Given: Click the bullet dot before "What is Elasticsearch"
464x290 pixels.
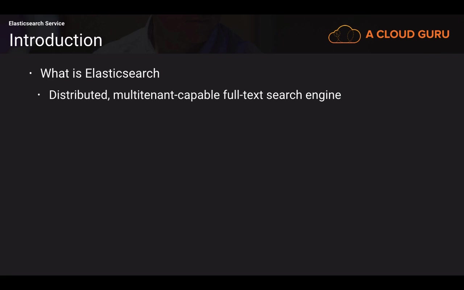Looking at the screenshot, I should [30, 74].
